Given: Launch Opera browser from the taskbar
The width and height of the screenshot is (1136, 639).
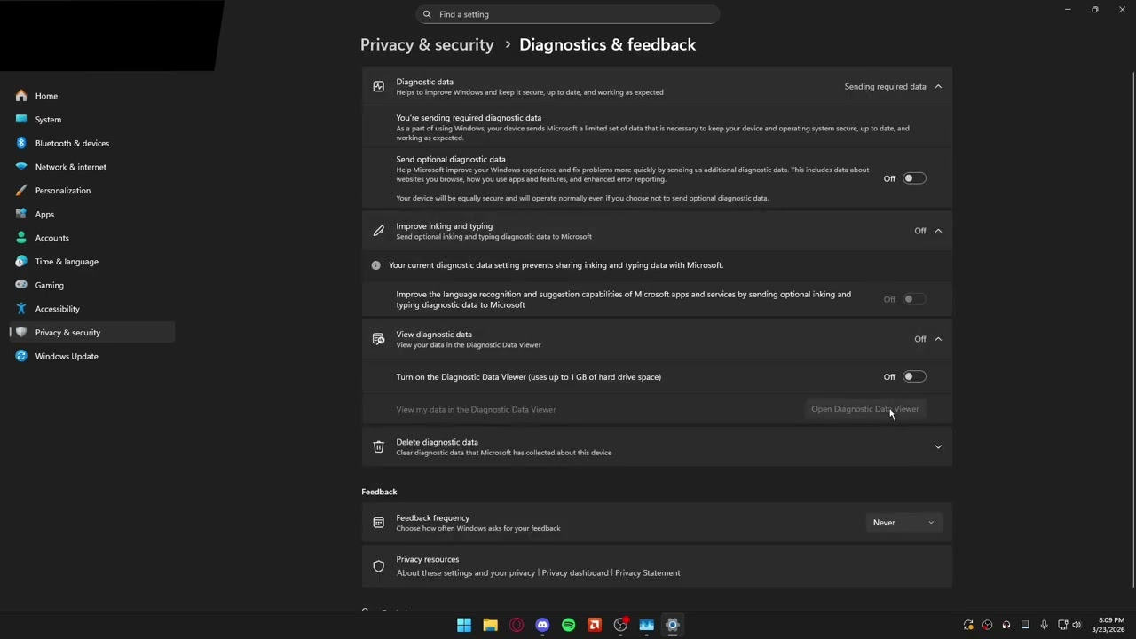Looking at the screenshot, I should (x=517, y=625).
